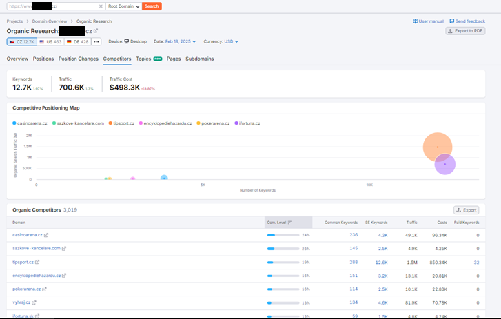Click the Desktop device monitor icon

coord(127,41)
